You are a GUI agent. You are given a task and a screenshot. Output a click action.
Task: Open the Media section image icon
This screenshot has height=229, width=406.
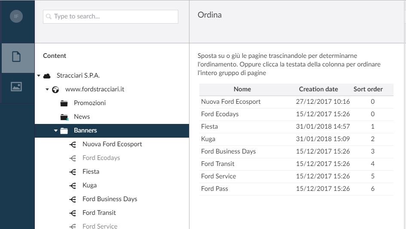(x=16, y=86)
